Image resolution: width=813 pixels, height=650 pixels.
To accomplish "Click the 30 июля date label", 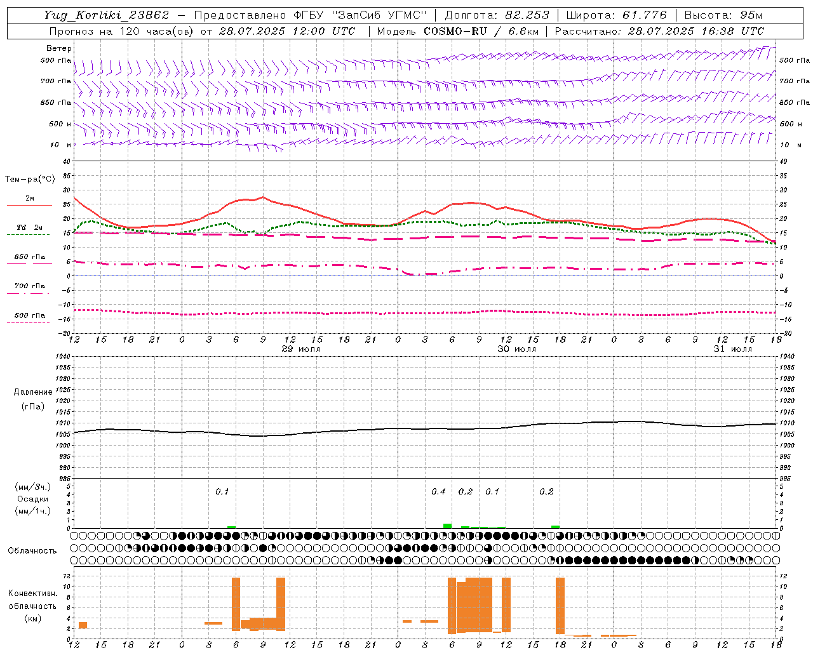I will [516, 349].
